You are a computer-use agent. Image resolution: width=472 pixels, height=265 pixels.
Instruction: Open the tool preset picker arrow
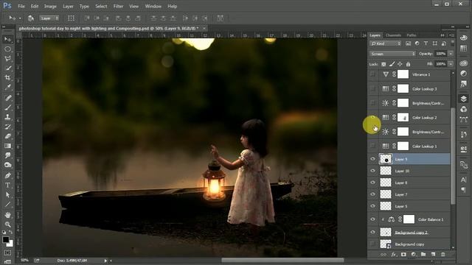[20, 18]
